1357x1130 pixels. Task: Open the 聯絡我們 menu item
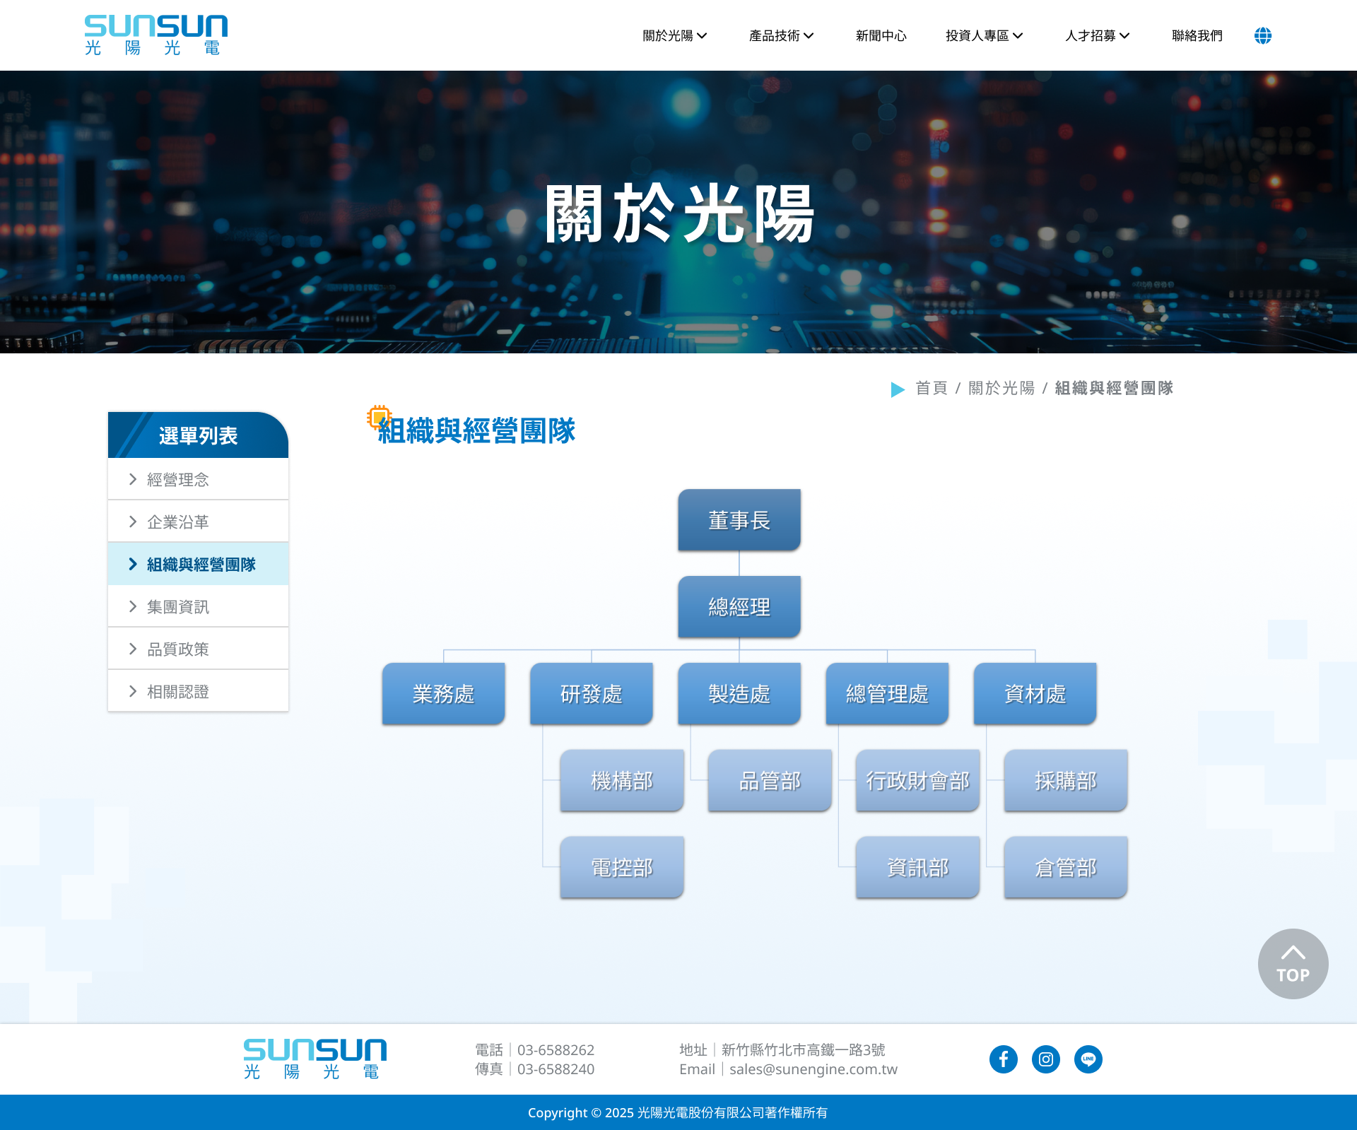1197,35
